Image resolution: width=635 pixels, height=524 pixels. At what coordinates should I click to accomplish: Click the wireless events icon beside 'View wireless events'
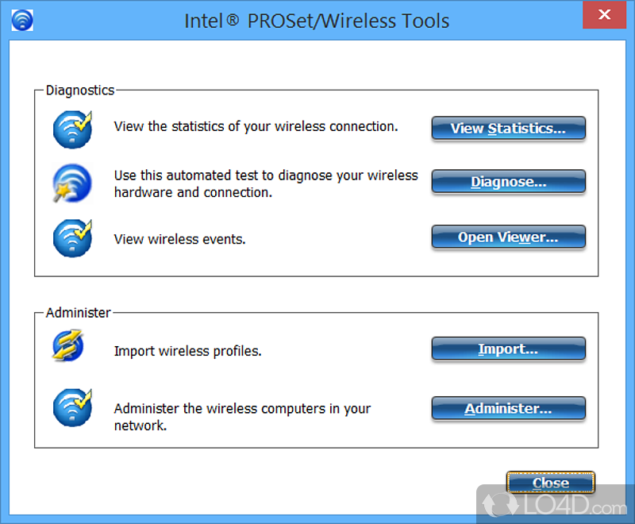click(73, 238)
